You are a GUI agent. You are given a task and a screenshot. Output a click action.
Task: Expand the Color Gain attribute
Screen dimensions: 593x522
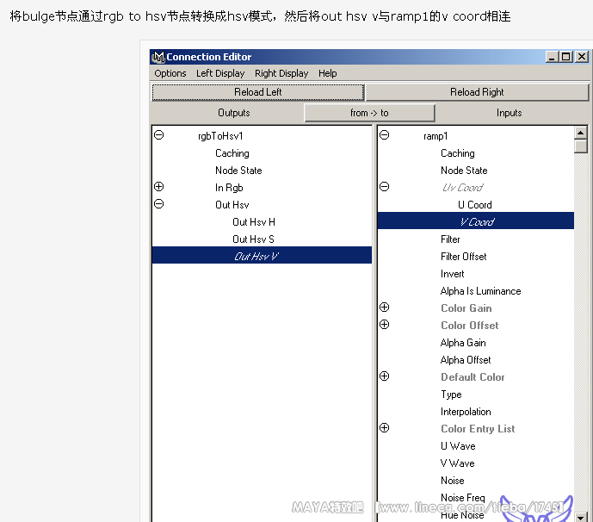[384, 308]
